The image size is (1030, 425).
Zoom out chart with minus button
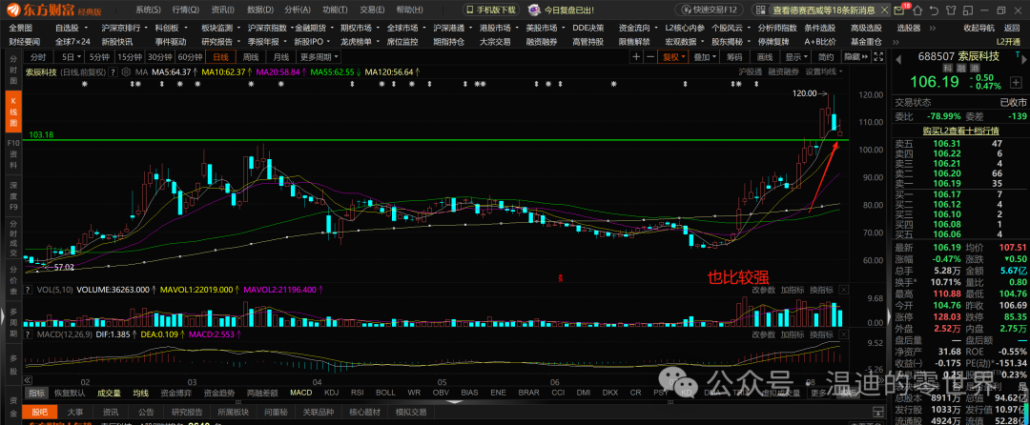pos(649,57)
